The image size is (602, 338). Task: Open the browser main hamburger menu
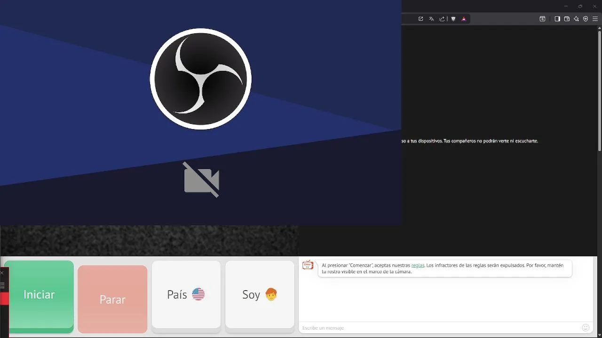click(x=595, y=19)
